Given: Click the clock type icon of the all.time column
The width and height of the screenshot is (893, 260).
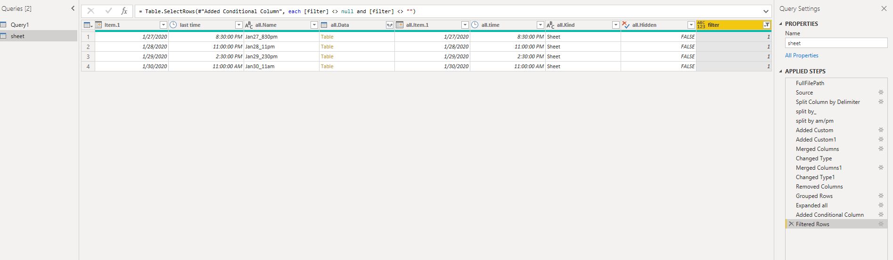Looking at the screenshot, I should click(475, 25).
